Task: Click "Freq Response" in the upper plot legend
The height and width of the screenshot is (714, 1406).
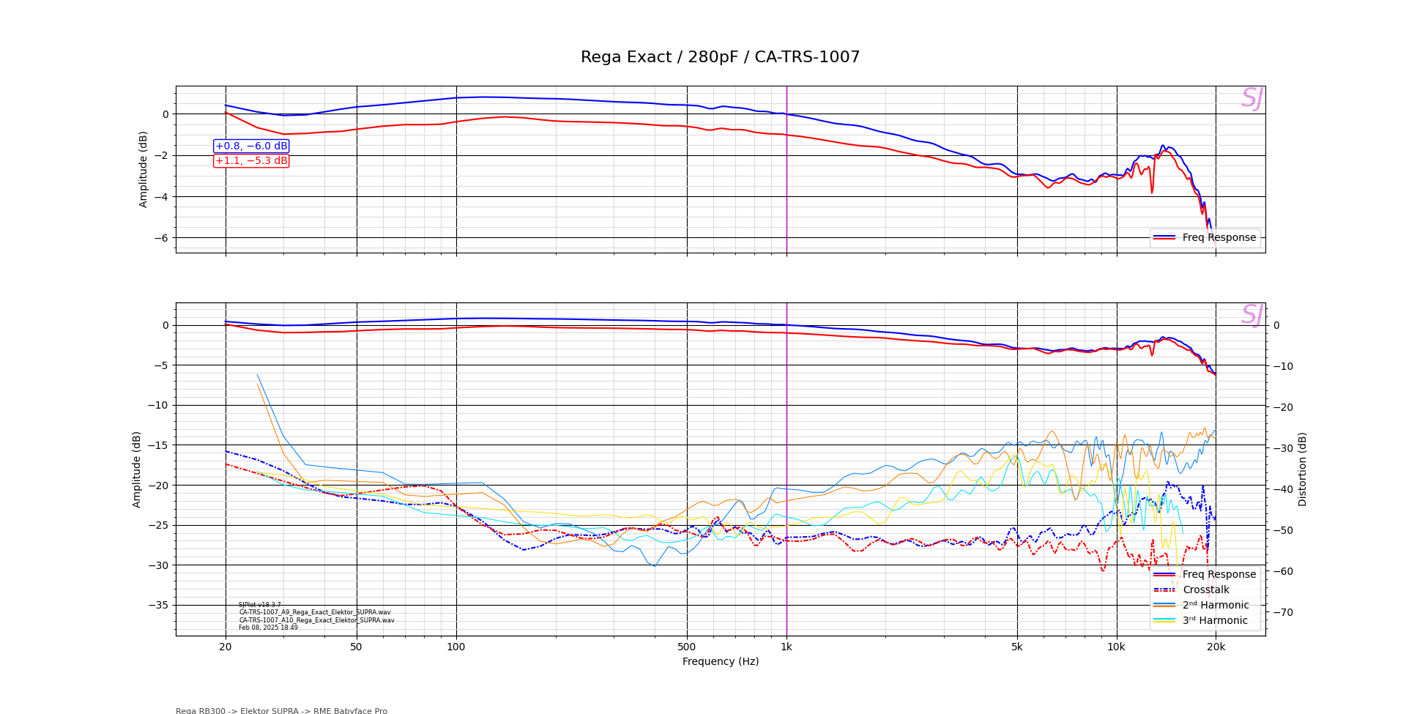Action: (x=1219, y=237)
